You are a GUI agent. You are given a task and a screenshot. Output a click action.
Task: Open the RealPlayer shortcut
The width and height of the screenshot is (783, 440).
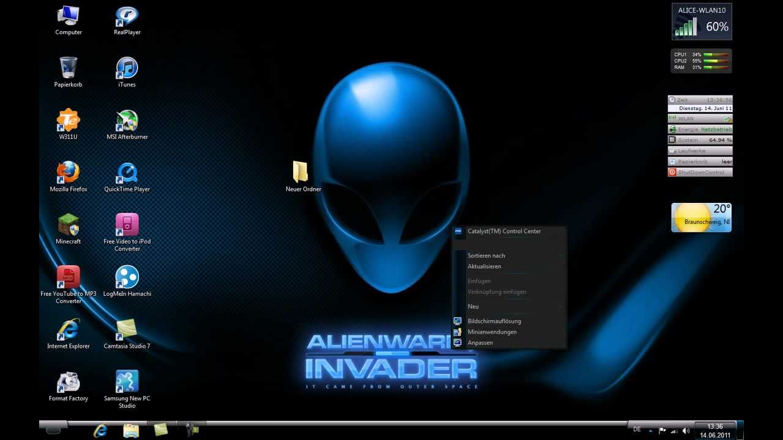[x=127, y=20]
